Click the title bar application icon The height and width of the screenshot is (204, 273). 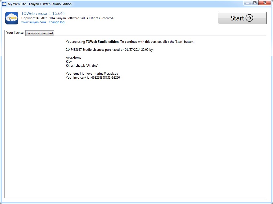click(4, 4)
